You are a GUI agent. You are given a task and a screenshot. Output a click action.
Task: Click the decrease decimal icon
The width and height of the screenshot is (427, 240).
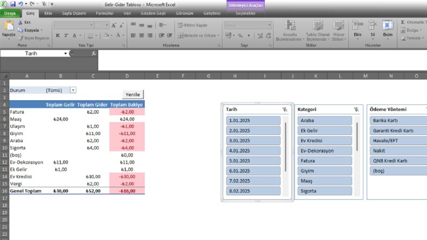(x=268, y=36)
